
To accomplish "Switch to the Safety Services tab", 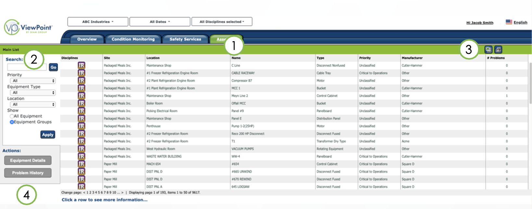I will 185,39.
